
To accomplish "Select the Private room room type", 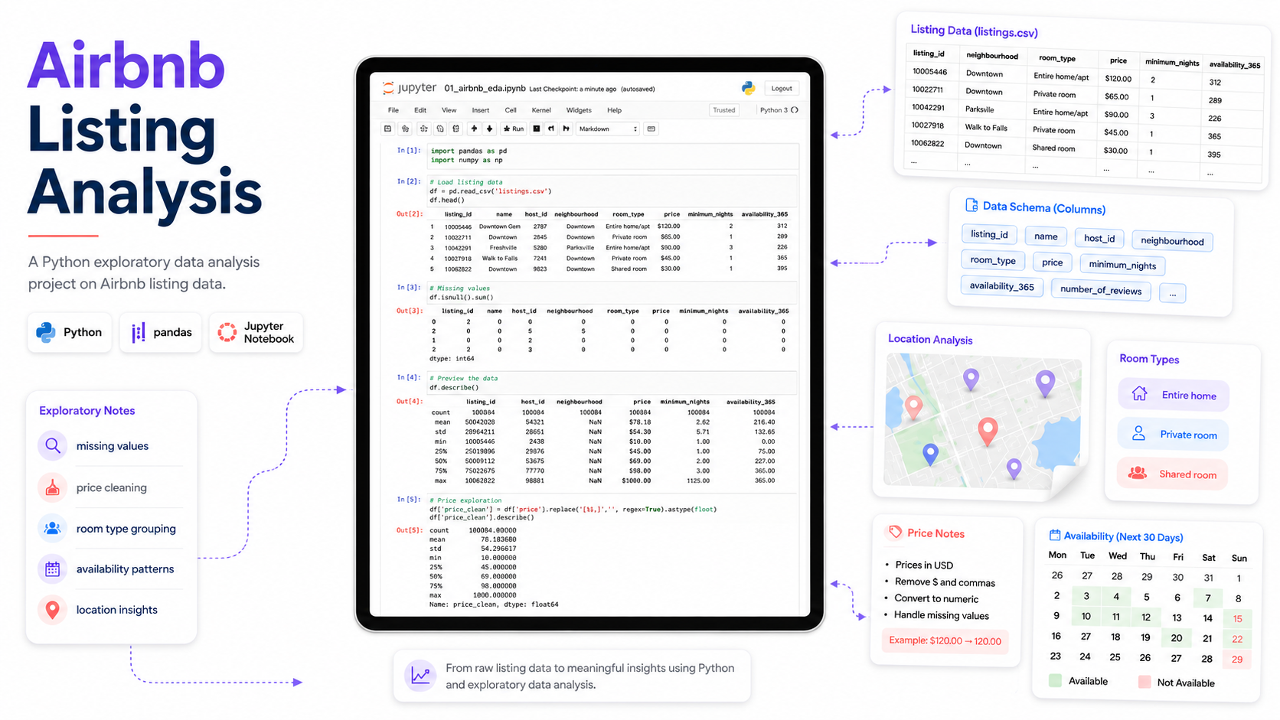I will click(1173, 435).
